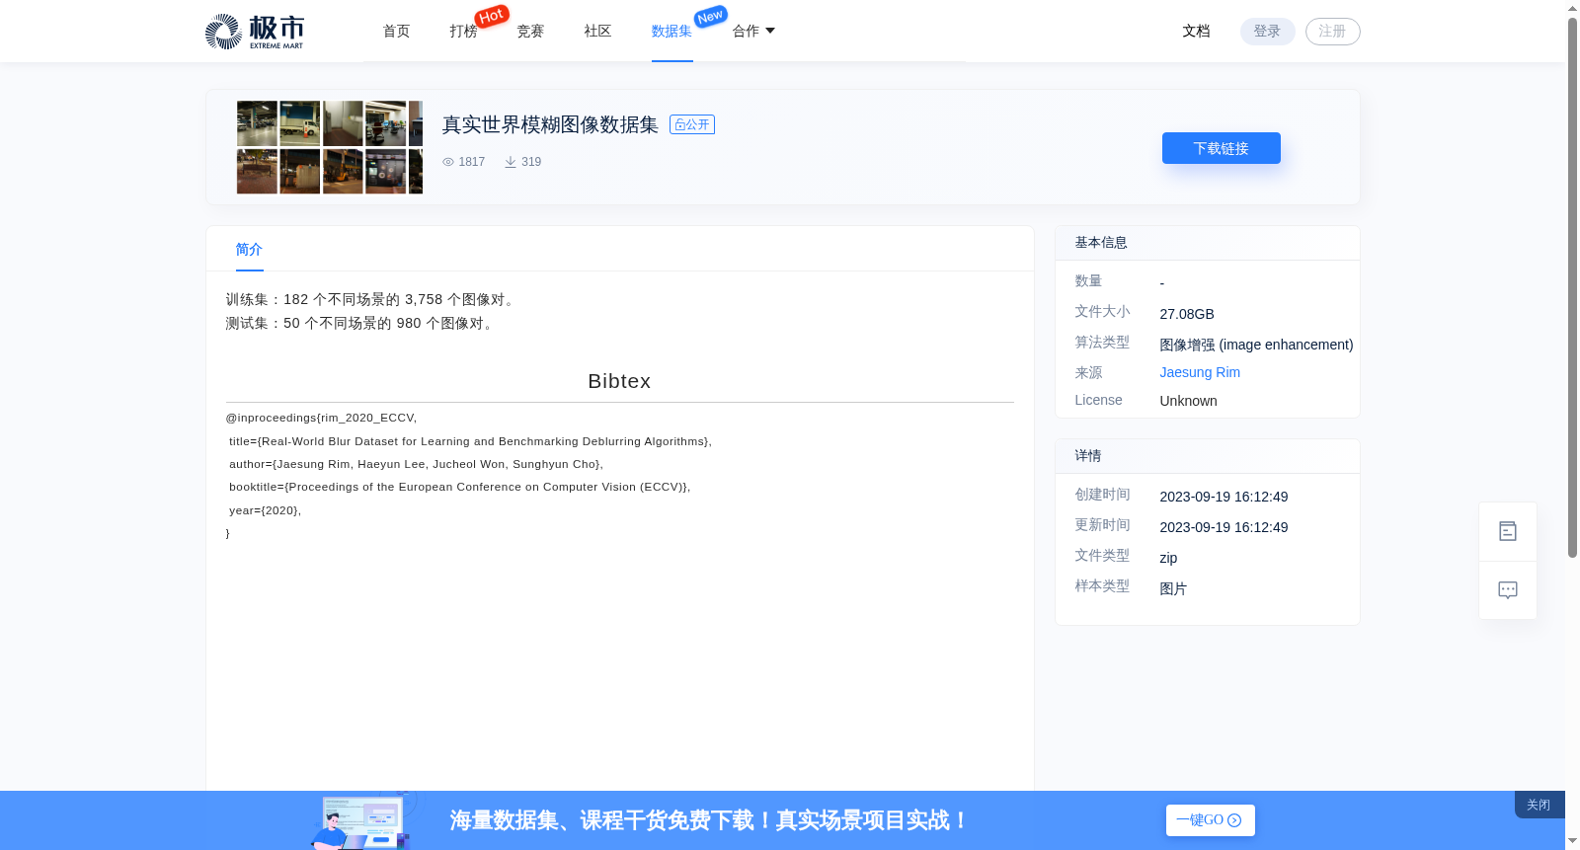Select 数据集 navigation item
Viewport: 1580px width, 850px height.
point(671,32)
